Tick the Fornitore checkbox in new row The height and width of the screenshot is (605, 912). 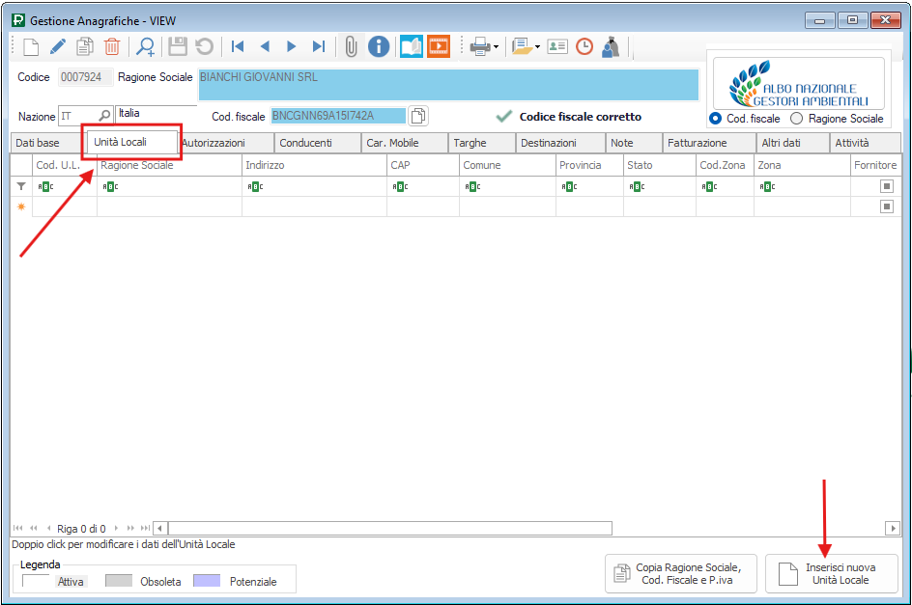tap(886, 206)
